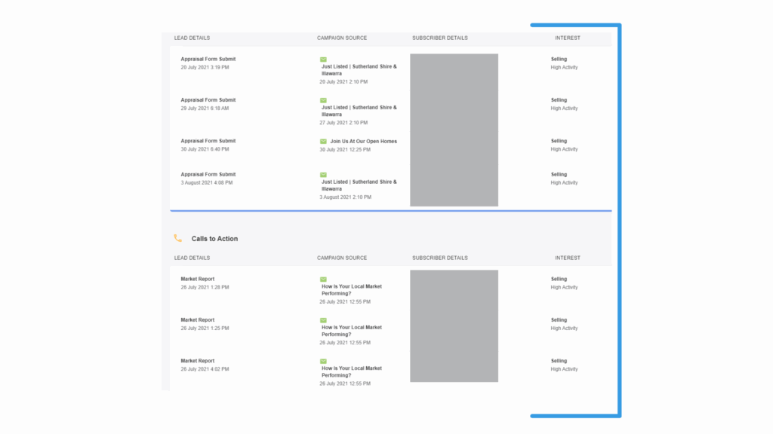Click the Campaign Source header under Calls to Action
Screen dimensions: 773x434
(342, 258)
